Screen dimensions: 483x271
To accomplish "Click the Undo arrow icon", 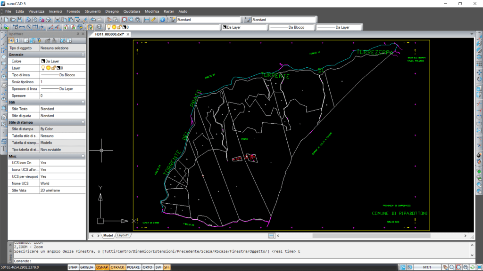I will (x=93, y=20).
